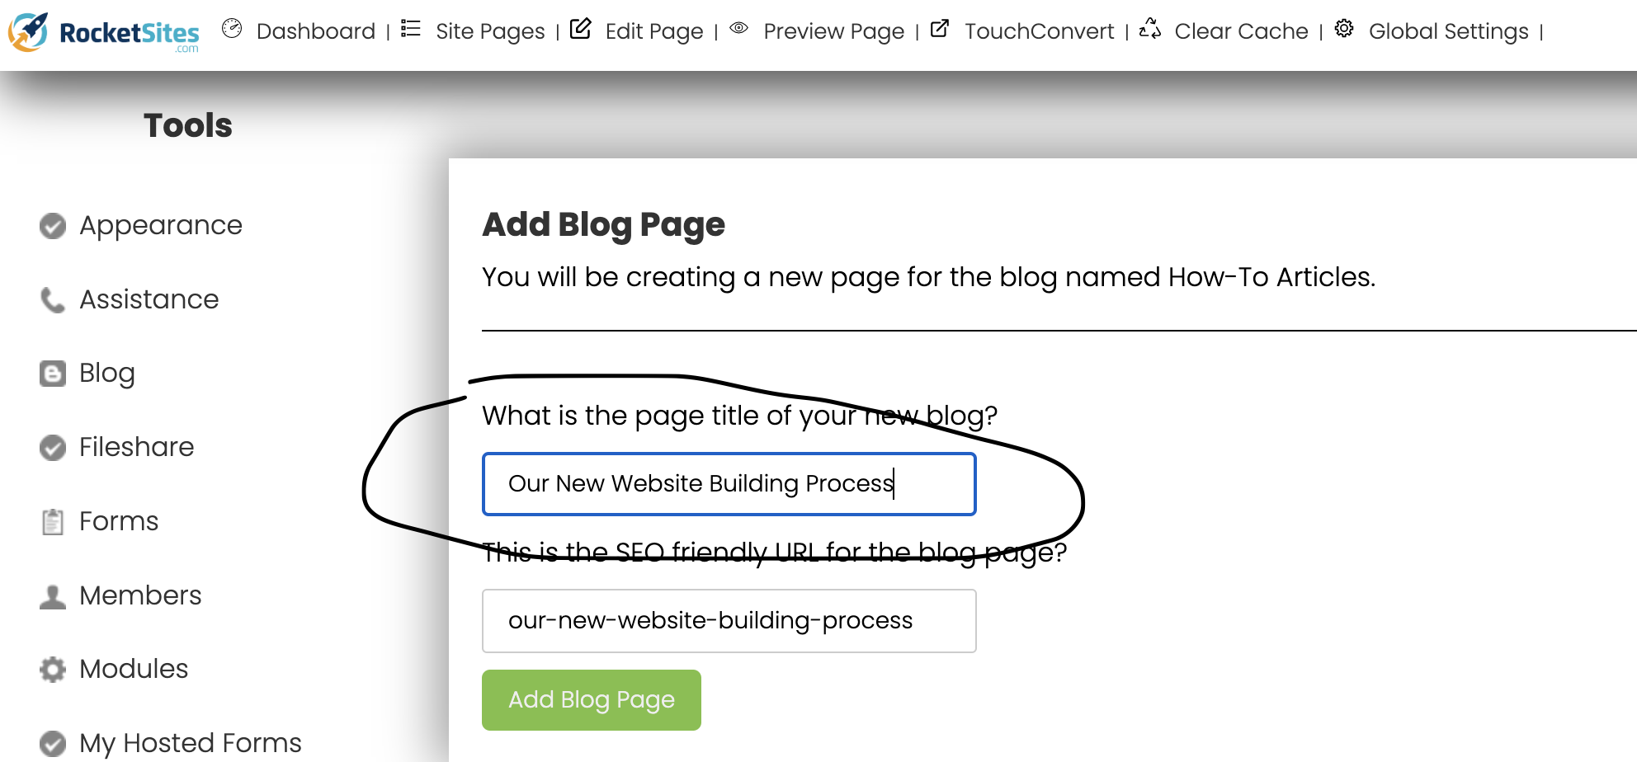Click the SEO friendly URL field
This screenshot has height=762, width=1637.
tap(729, 621)
